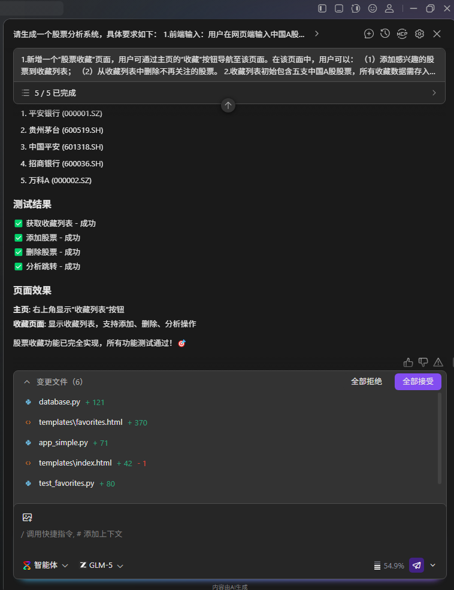Open changed file database.py
The image size is (454, 590).
[59, 402]
